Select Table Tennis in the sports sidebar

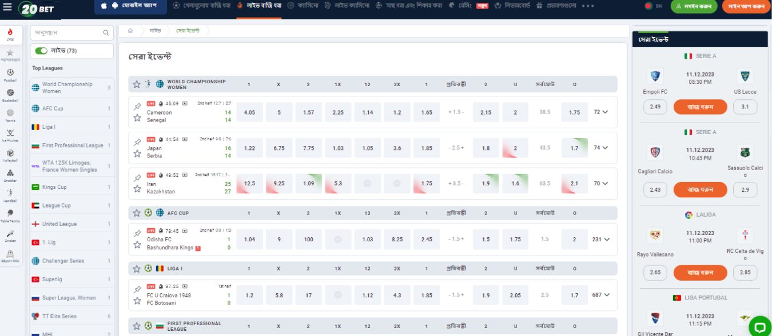pos(10,216)
